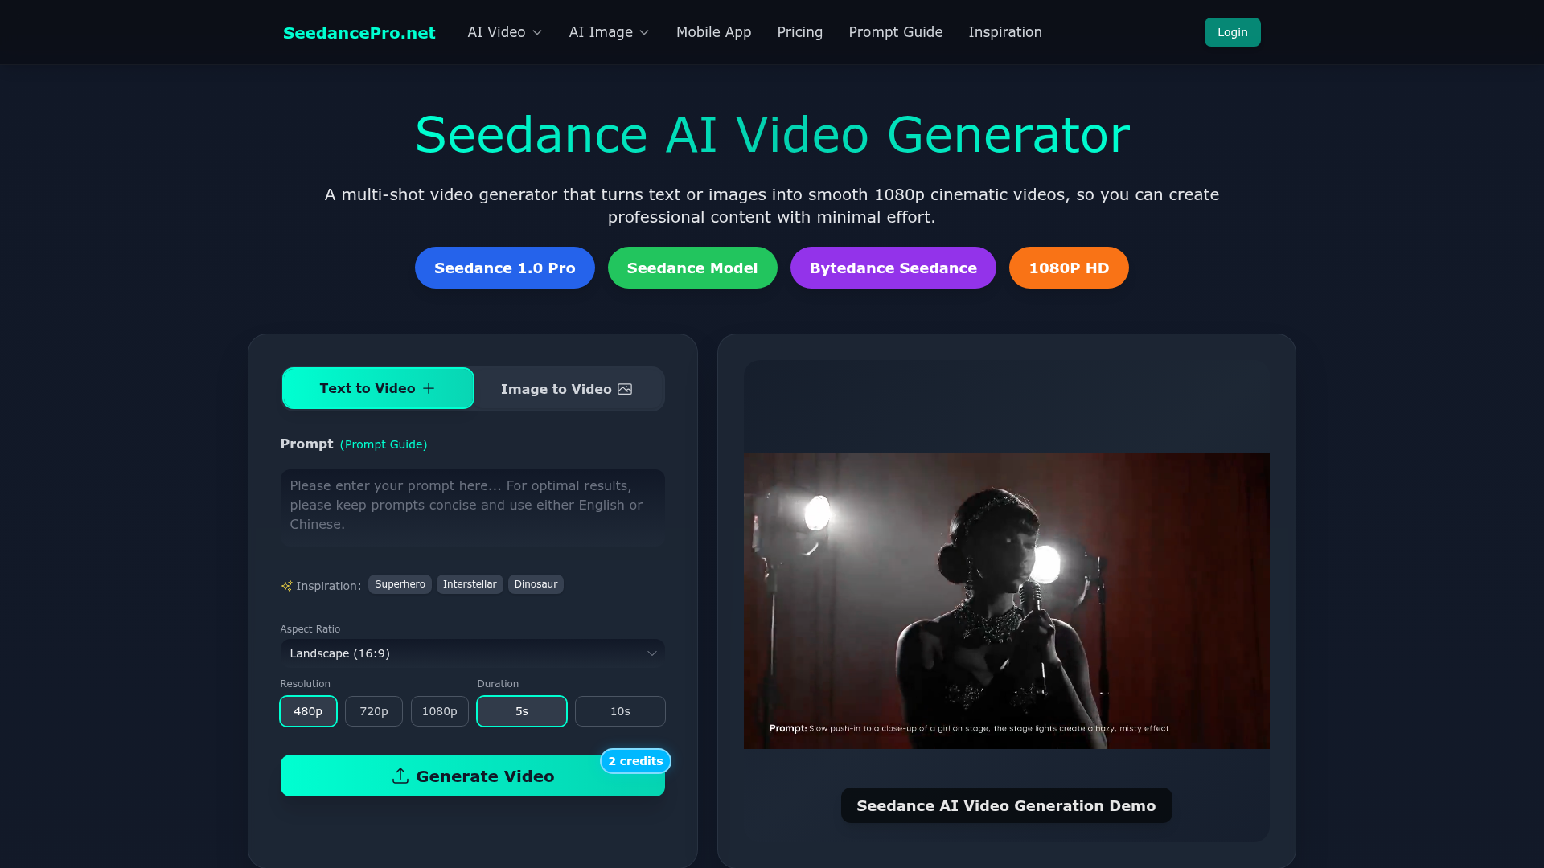Focus the prompt text field
The image size is (1544, 868).
tap(473, 508)
